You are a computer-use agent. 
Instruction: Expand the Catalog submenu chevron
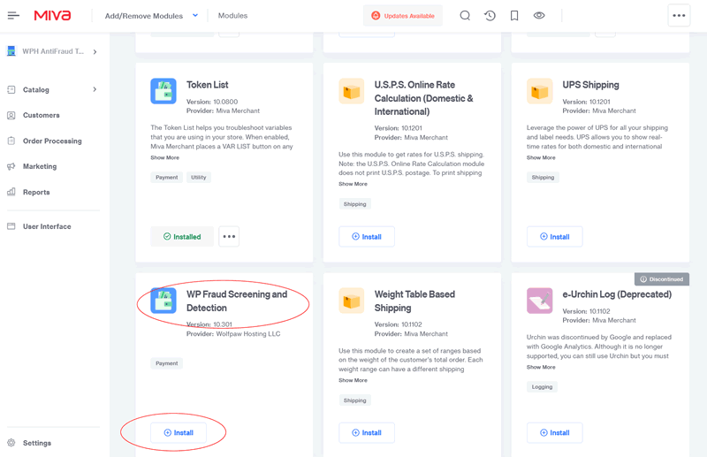pyautogui.click(x=95, y=89)
